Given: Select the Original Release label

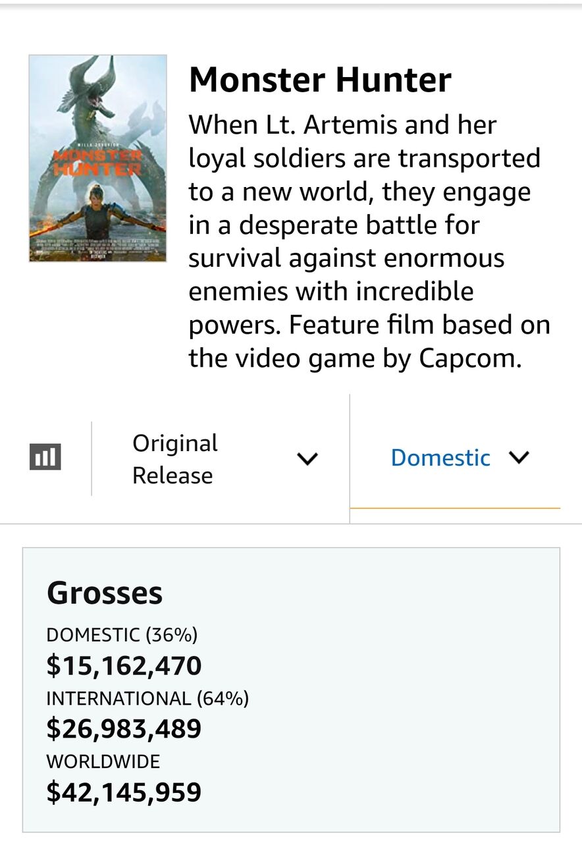Looking at the screenshot, I should [x=174, y=459].
